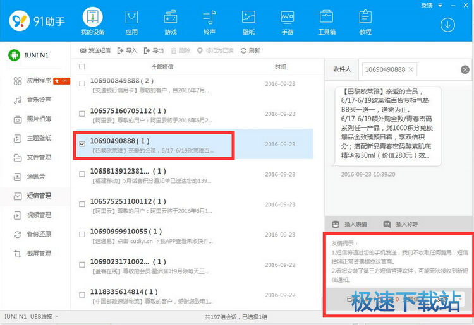Check the 1069023171002... conversation checkbox
474x325 pixels.
tap(82, 264)
